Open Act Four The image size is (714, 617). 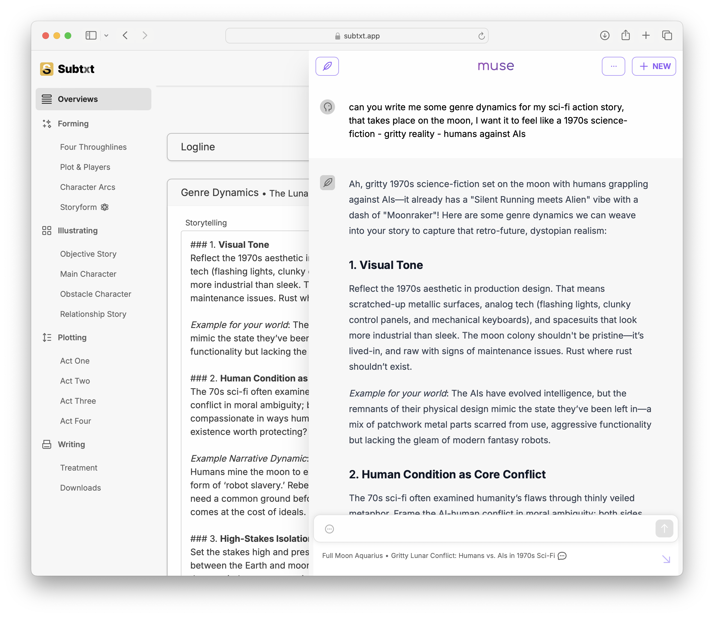75,421
